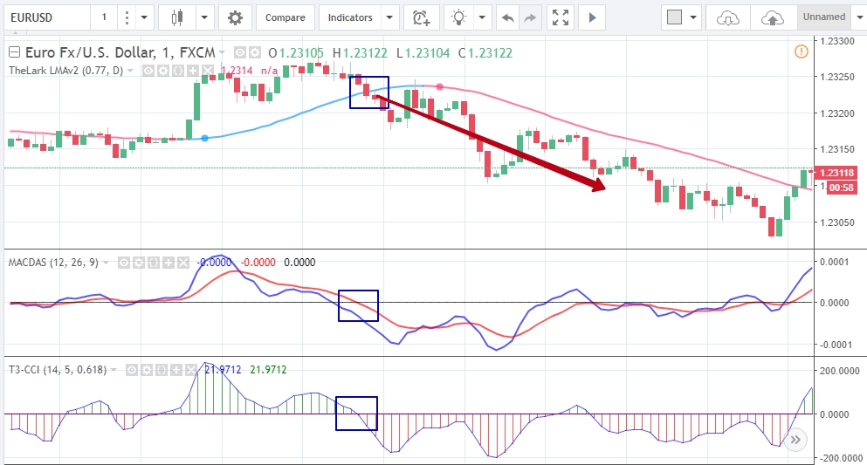Open chart properties gear in toolbar
The image size is (867, 465).
pyautogui.click(x=235, y=17)
